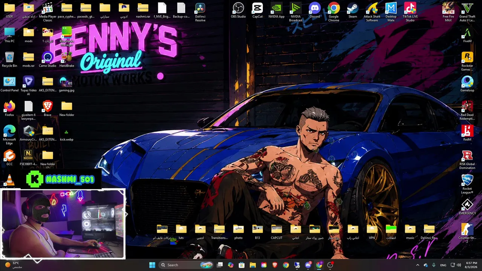Screen dimensions: 482x271
Task: Show hidden system tray icons
Action: point(418,265)
